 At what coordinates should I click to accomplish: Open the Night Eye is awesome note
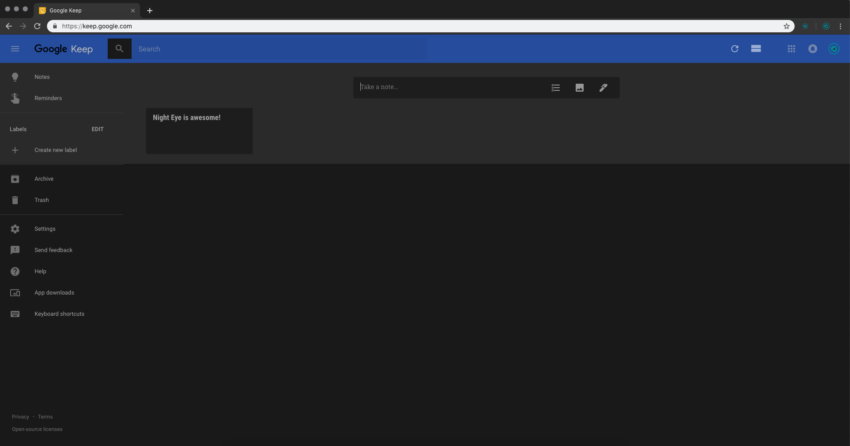199,131
